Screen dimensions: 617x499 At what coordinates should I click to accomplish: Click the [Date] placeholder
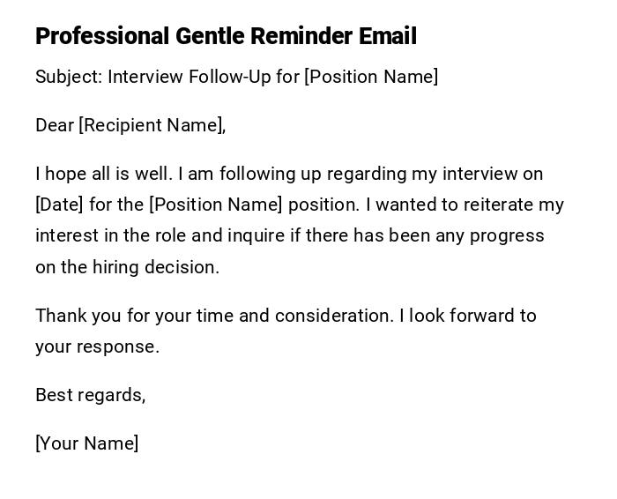[x=59, y=205]
